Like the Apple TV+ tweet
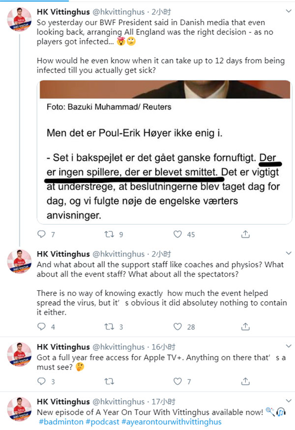 click(x=178, y=381)
